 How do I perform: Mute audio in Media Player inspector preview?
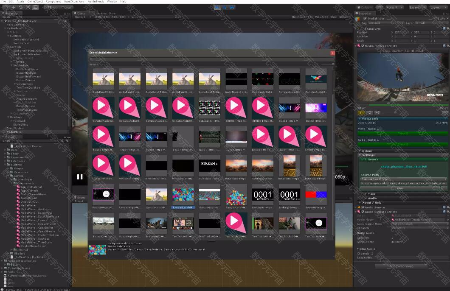click(x=377, y=113)
